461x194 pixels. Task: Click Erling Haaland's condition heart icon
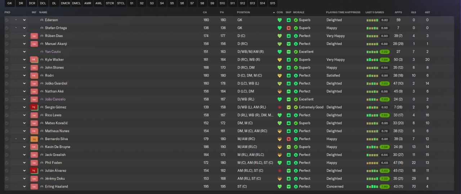pos(279,186)
